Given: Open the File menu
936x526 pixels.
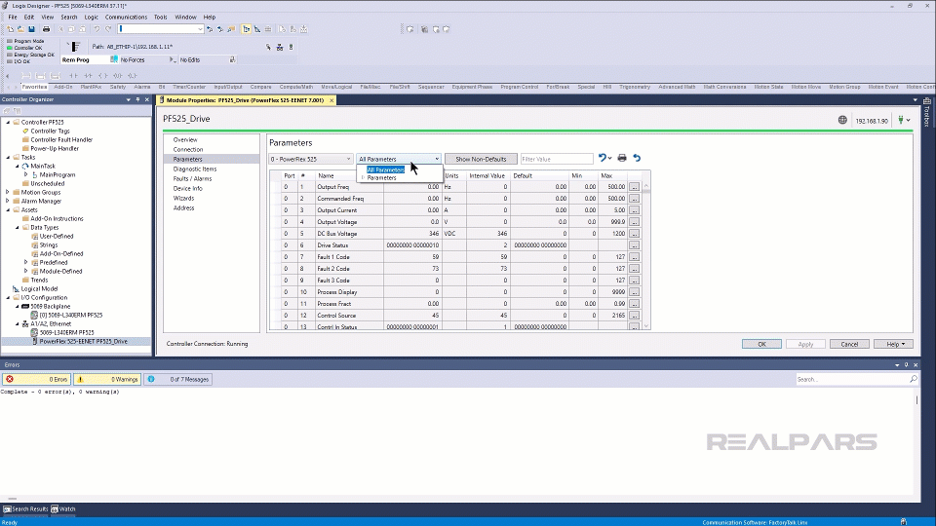Looking at the screenshot, I should point(13,18).
